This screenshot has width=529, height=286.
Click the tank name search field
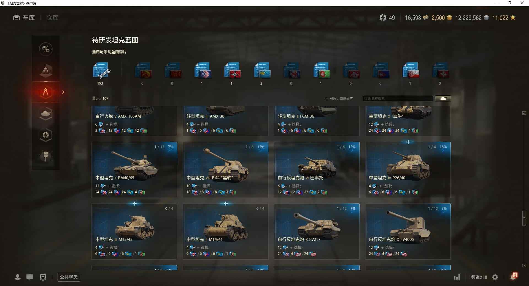tap(398, 98)
